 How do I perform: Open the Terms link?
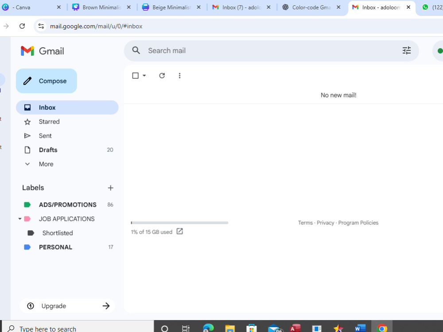(x=305, y=223)
